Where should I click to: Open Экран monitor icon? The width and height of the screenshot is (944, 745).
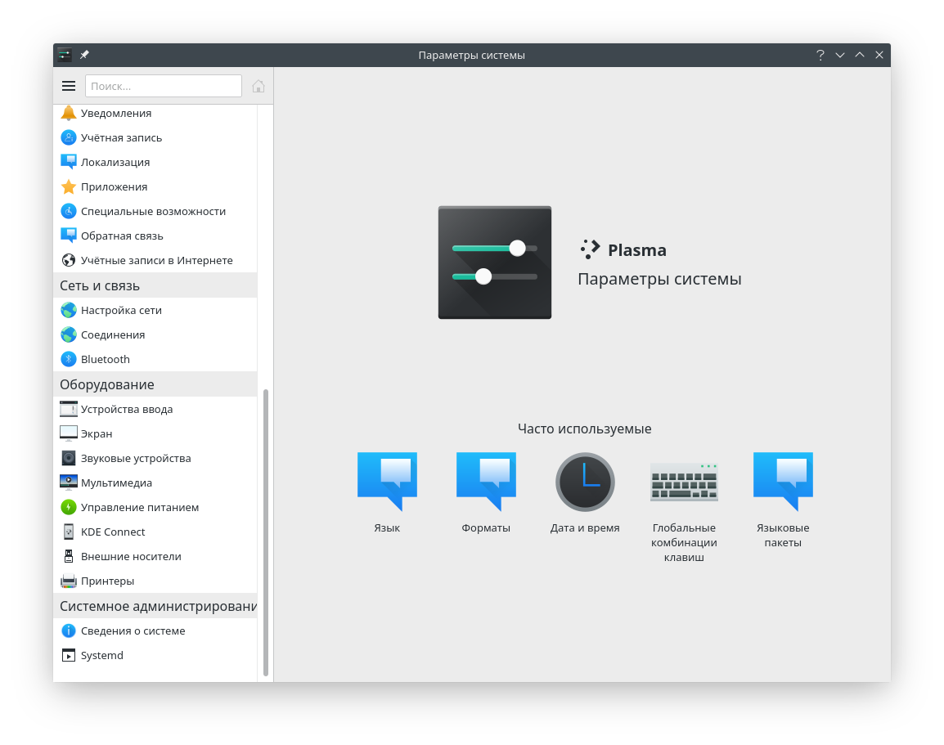[x=69, y=434]
